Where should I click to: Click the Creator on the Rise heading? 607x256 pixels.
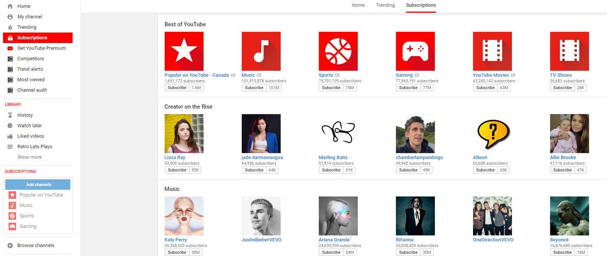(188, 107)
